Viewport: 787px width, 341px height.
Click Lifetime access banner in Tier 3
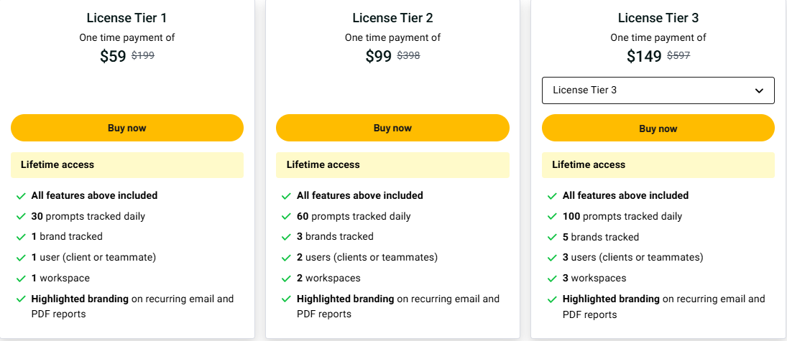pyautogui.click(x=658, y=164)
